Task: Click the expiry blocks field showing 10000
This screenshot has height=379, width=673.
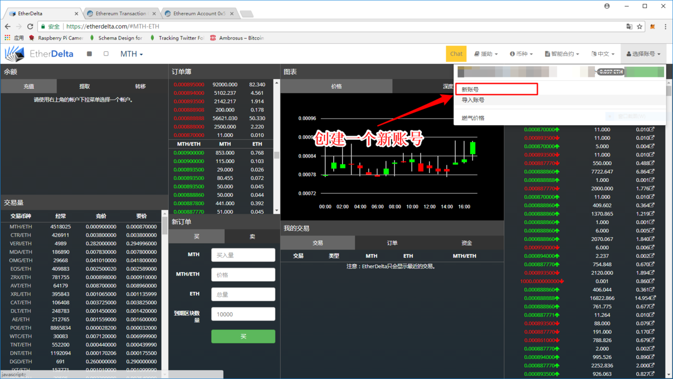Action: click(243, 314)
